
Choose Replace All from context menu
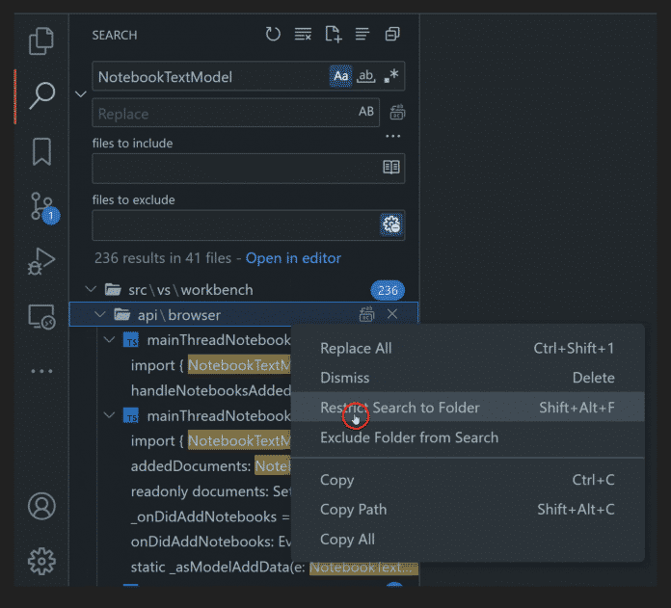click(468, 349)
